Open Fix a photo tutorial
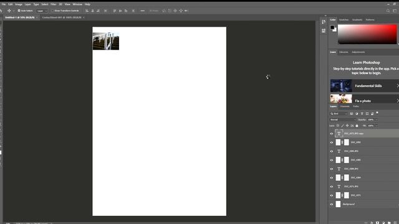399x224 pixels. [x=365, y=99]
